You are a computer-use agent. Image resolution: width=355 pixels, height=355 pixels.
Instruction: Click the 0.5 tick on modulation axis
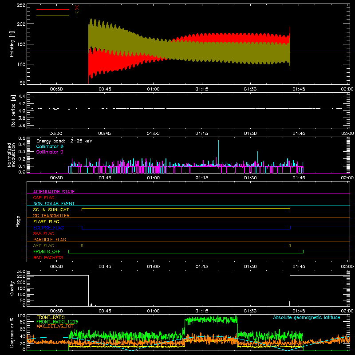pyautogui.click(x=22, y=138)
